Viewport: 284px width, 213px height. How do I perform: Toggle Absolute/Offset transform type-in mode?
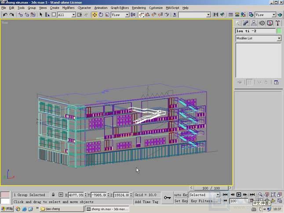(x=61, y=195)
